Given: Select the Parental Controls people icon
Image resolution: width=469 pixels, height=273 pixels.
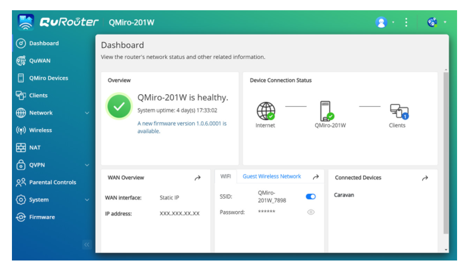Looking at the screenshot, I should 20,183.
